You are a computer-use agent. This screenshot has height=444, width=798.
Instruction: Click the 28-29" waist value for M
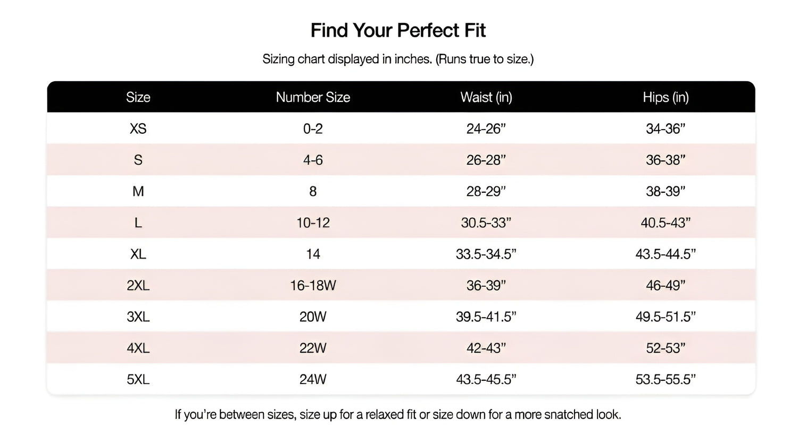tap(486, 191)
